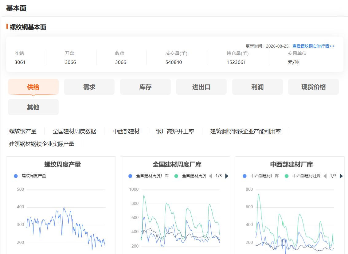Toggle 全国建材周度厂库 legend series

148,176
